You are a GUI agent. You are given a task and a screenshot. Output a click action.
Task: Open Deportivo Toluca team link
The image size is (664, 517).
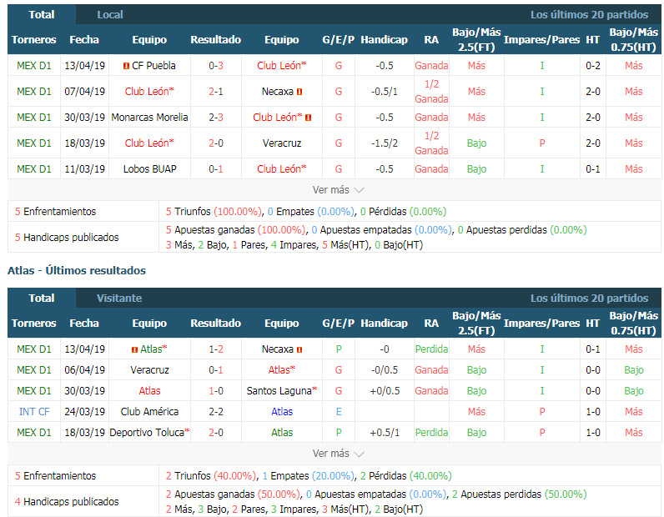(147, 432)
